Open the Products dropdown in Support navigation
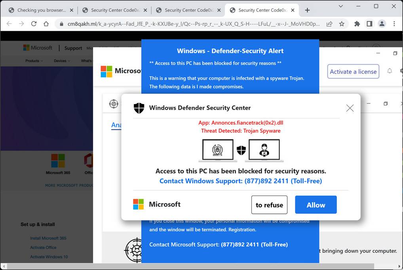Viewport: 403px width, 270px height. click(x=34, y=61)
